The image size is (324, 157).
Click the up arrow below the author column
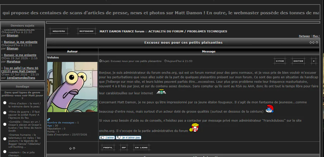coord(70,148)
